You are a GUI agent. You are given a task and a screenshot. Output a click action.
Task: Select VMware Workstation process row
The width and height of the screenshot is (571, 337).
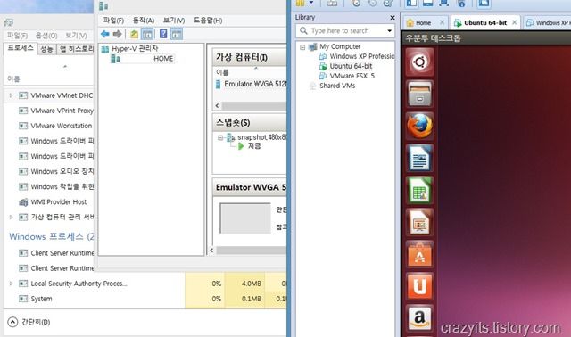49,126
